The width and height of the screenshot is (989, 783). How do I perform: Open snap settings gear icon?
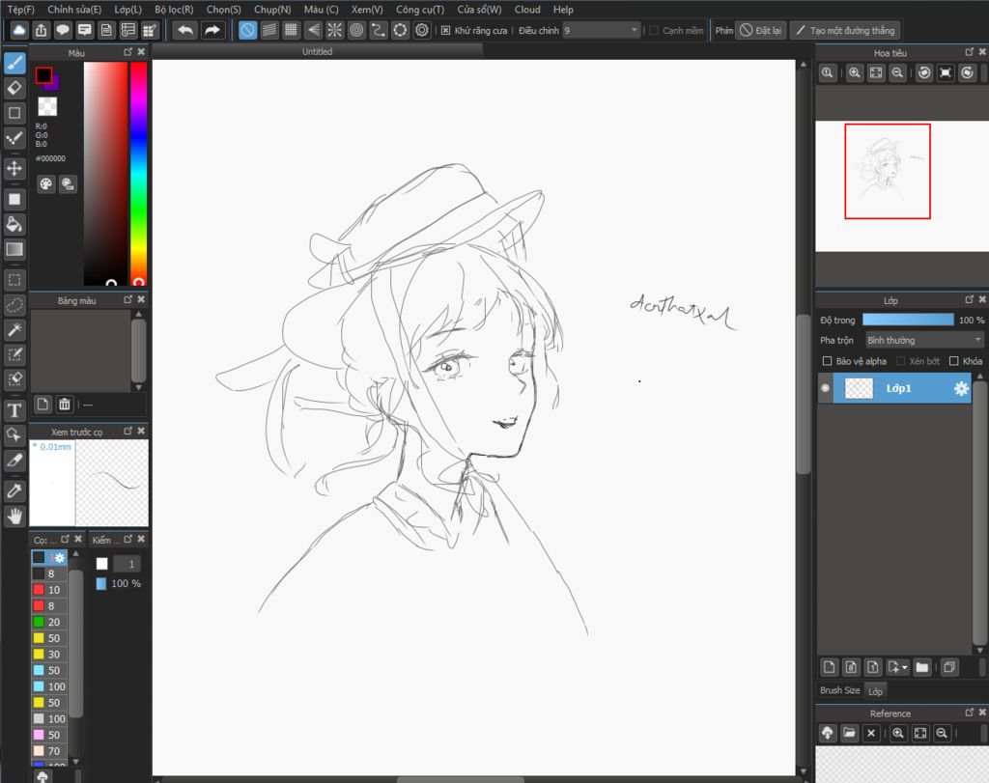[x=422, y=30]
